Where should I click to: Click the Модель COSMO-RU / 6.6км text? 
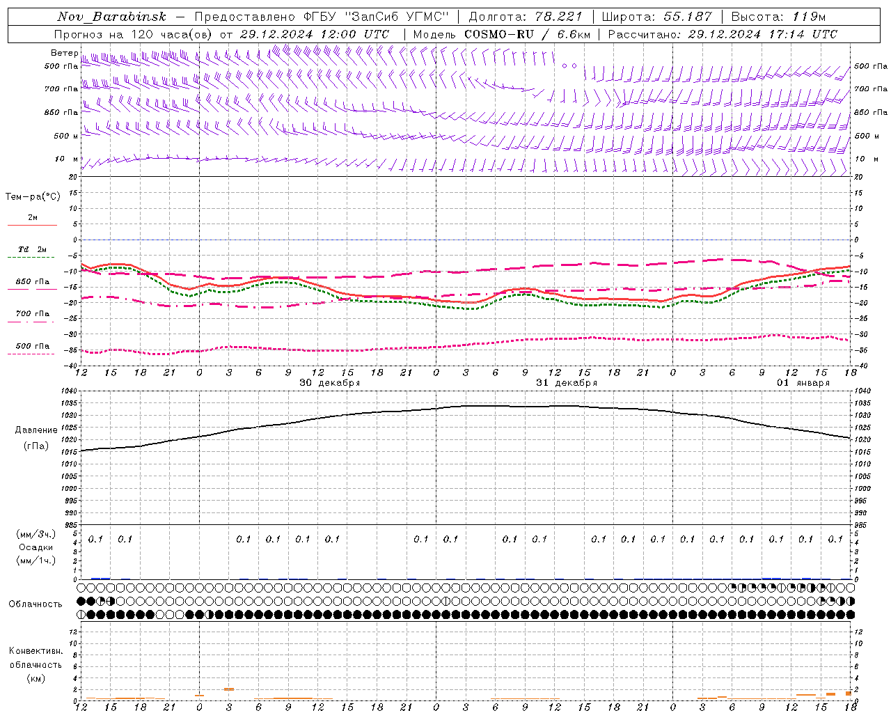pos(501,34)
